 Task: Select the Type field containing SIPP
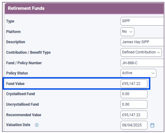[x=142, y=21]
